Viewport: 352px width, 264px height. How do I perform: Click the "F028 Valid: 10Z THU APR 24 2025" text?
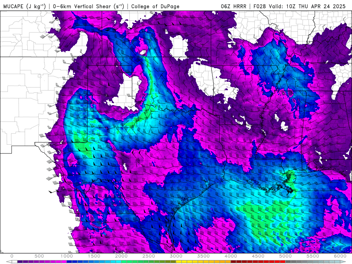299,7
